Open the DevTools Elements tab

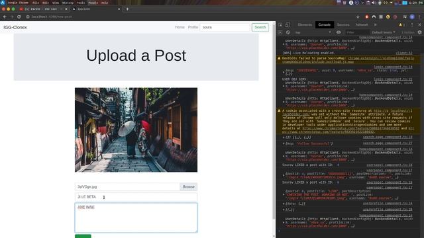point(305,25)
